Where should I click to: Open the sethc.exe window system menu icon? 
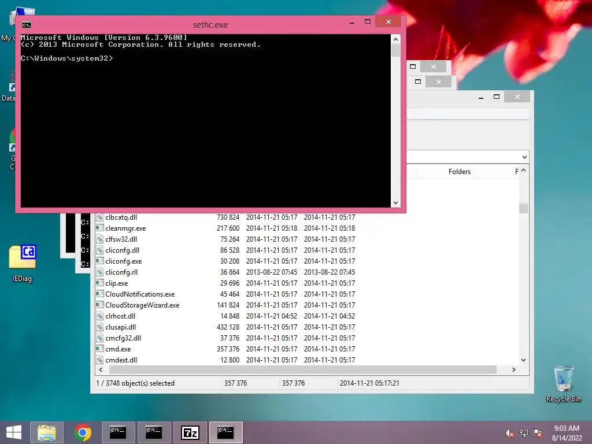[27, 25]
